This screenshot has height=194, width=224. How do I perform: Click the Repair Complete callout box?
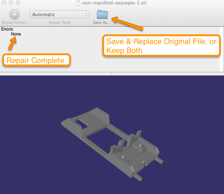(37, 60)
